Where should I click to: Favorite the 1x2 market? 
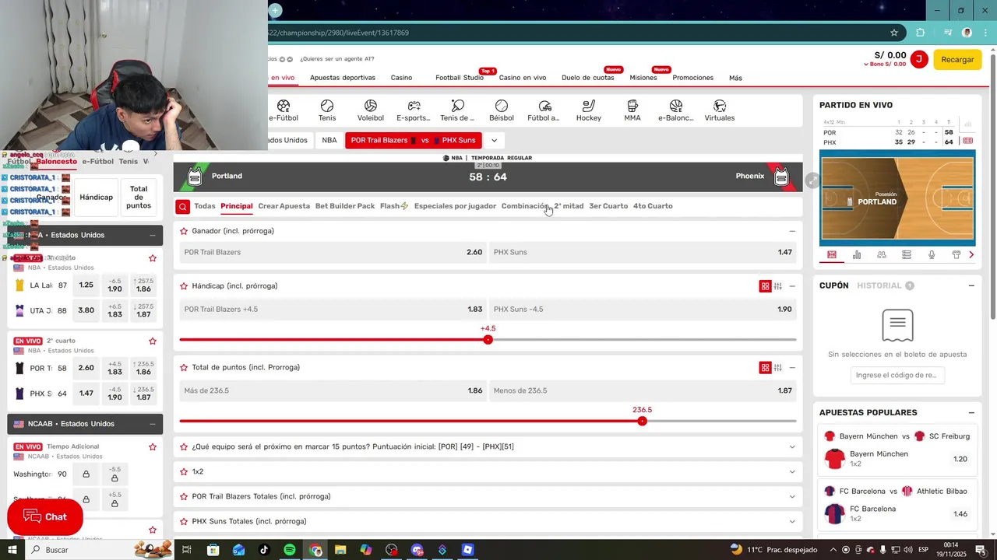[184, 472]
